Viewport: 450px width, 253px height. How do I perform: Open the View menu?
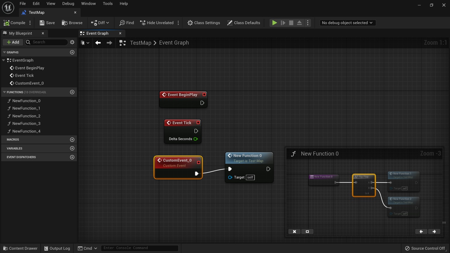51,4
